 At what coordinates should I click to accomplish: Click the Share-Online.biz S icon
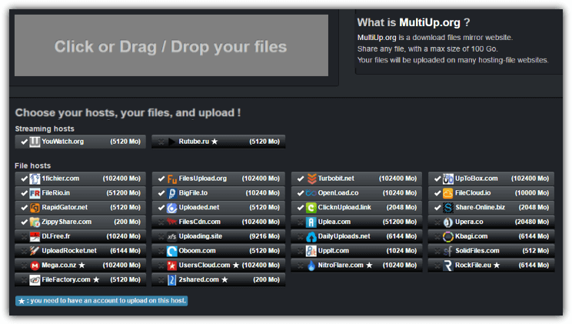point(448,208)
